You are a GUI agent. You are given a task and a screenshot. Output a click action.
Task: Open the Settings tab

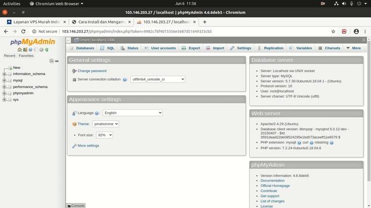pyautogui.click(x=241, y=48)
